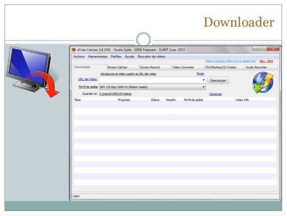Click the Diego Uscanga website link
The height and width of the screenshot is (216, 287).
(x=230, y=61)
